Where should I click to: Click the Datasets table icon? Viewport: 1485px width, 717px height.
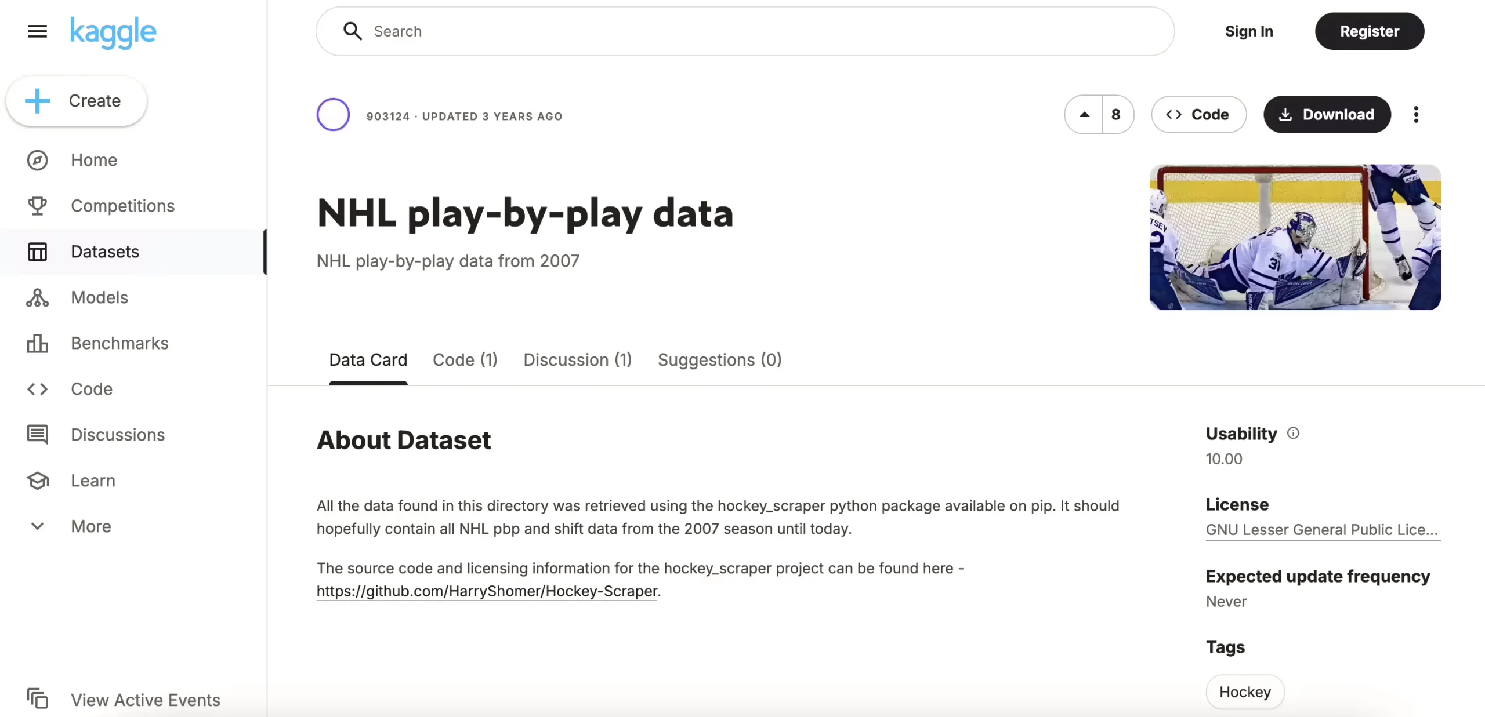[38, 252]
